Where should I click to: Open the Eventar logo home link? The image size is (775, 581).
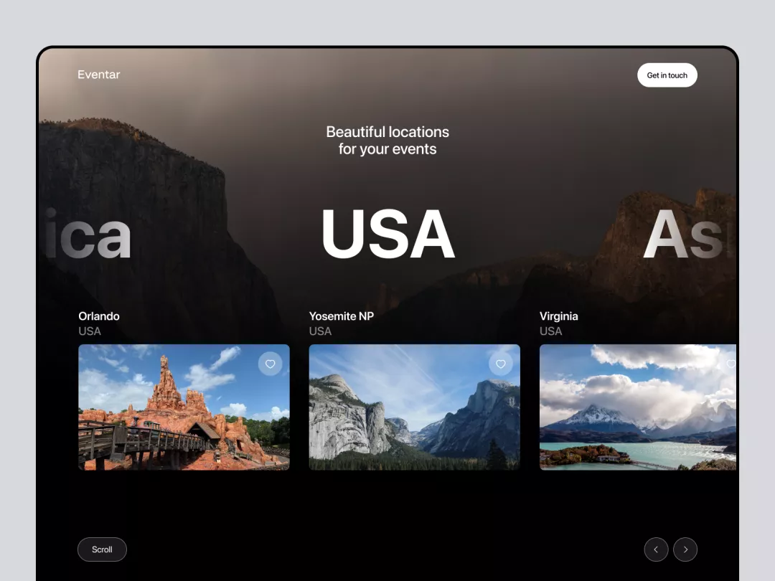(x=99, y=75)
